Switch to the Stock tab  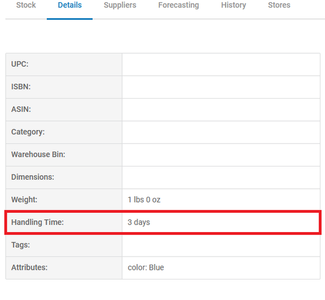point(26,5)
